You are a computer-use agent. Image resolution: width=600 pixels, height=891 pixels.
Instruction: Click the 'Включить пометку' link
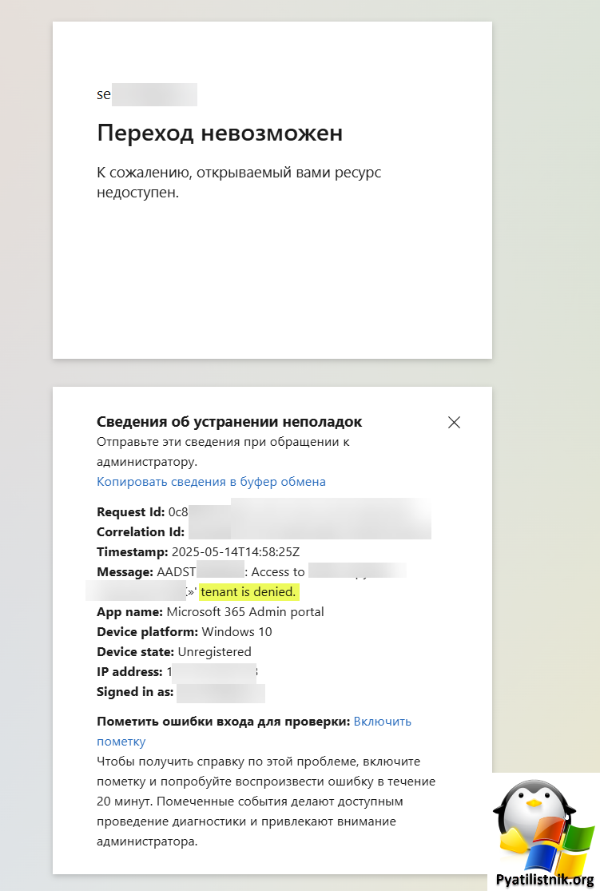pos(254,731)
